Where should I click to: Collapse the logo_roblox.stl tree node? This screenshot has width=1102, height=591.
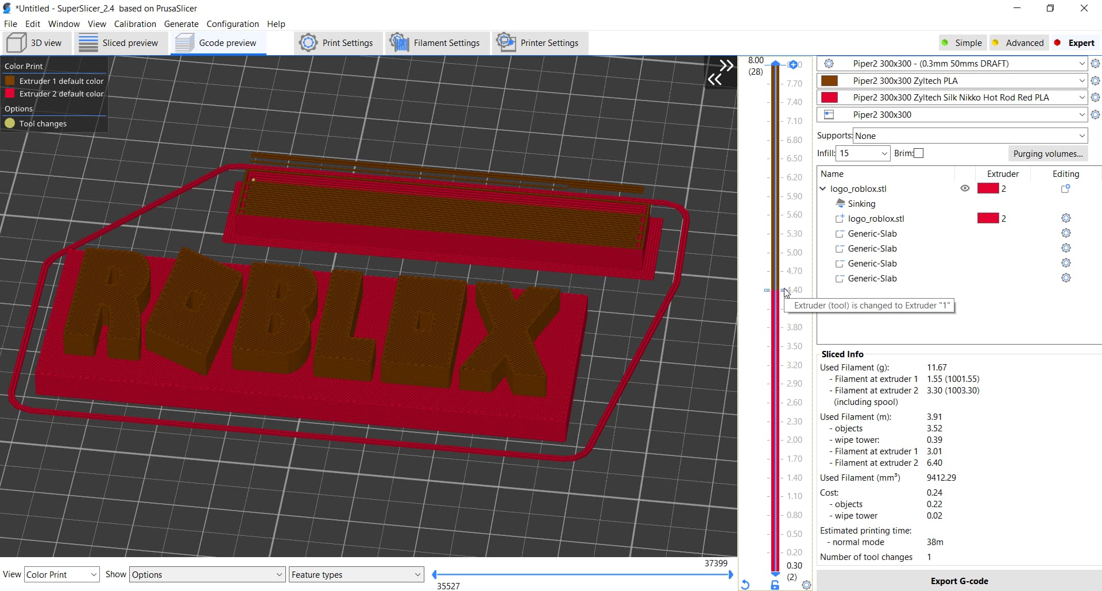point(823,188)
